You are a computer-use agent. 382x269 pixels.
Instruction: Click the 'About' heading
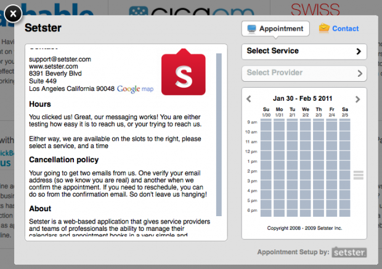click(x=40, y=209)
